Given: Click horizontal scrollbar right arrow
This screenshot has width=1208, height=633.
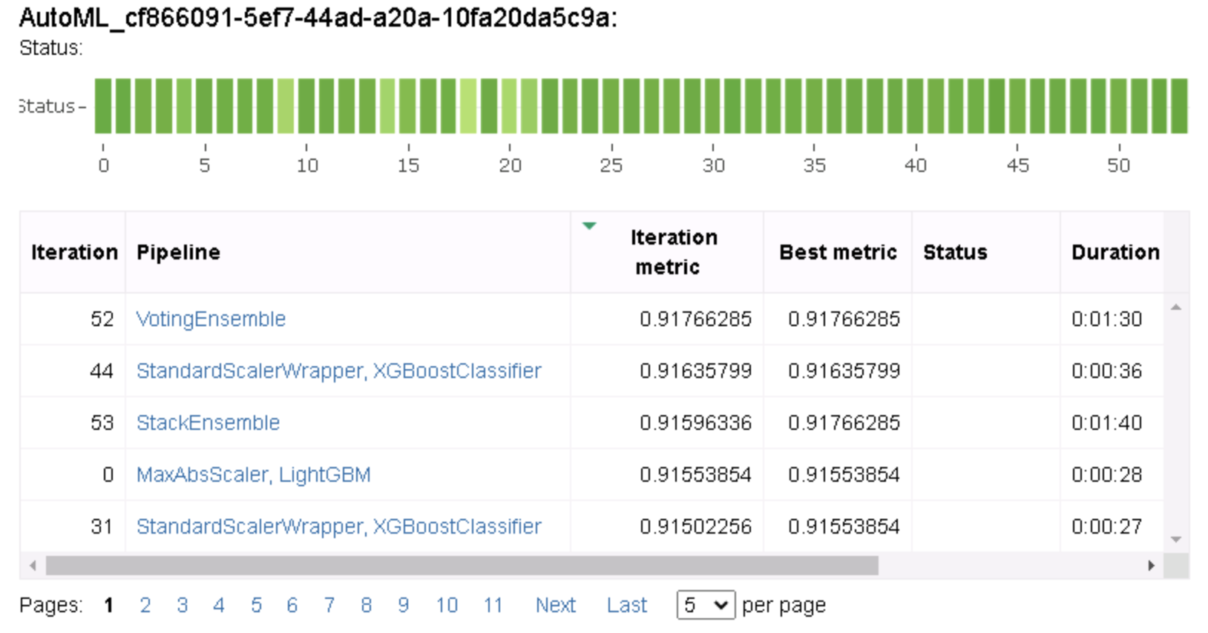Looking at the screenshot, I should click(1151, 566).
